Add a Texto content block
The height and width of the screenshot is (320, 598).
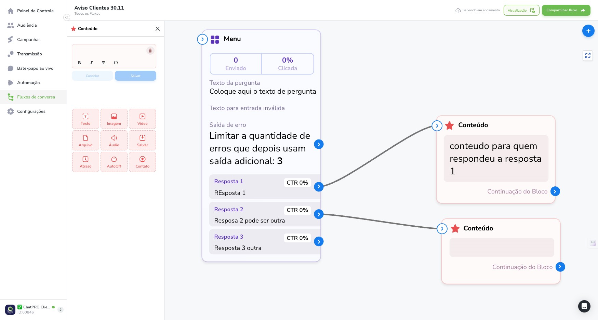85,119
